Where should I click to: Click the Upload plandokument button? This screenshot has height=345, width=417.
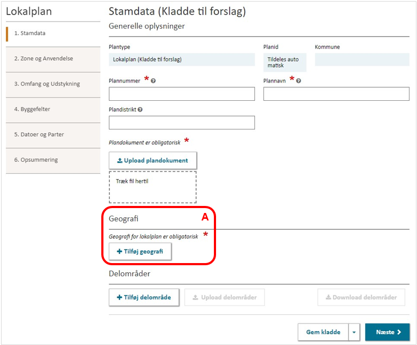[152, 161]
